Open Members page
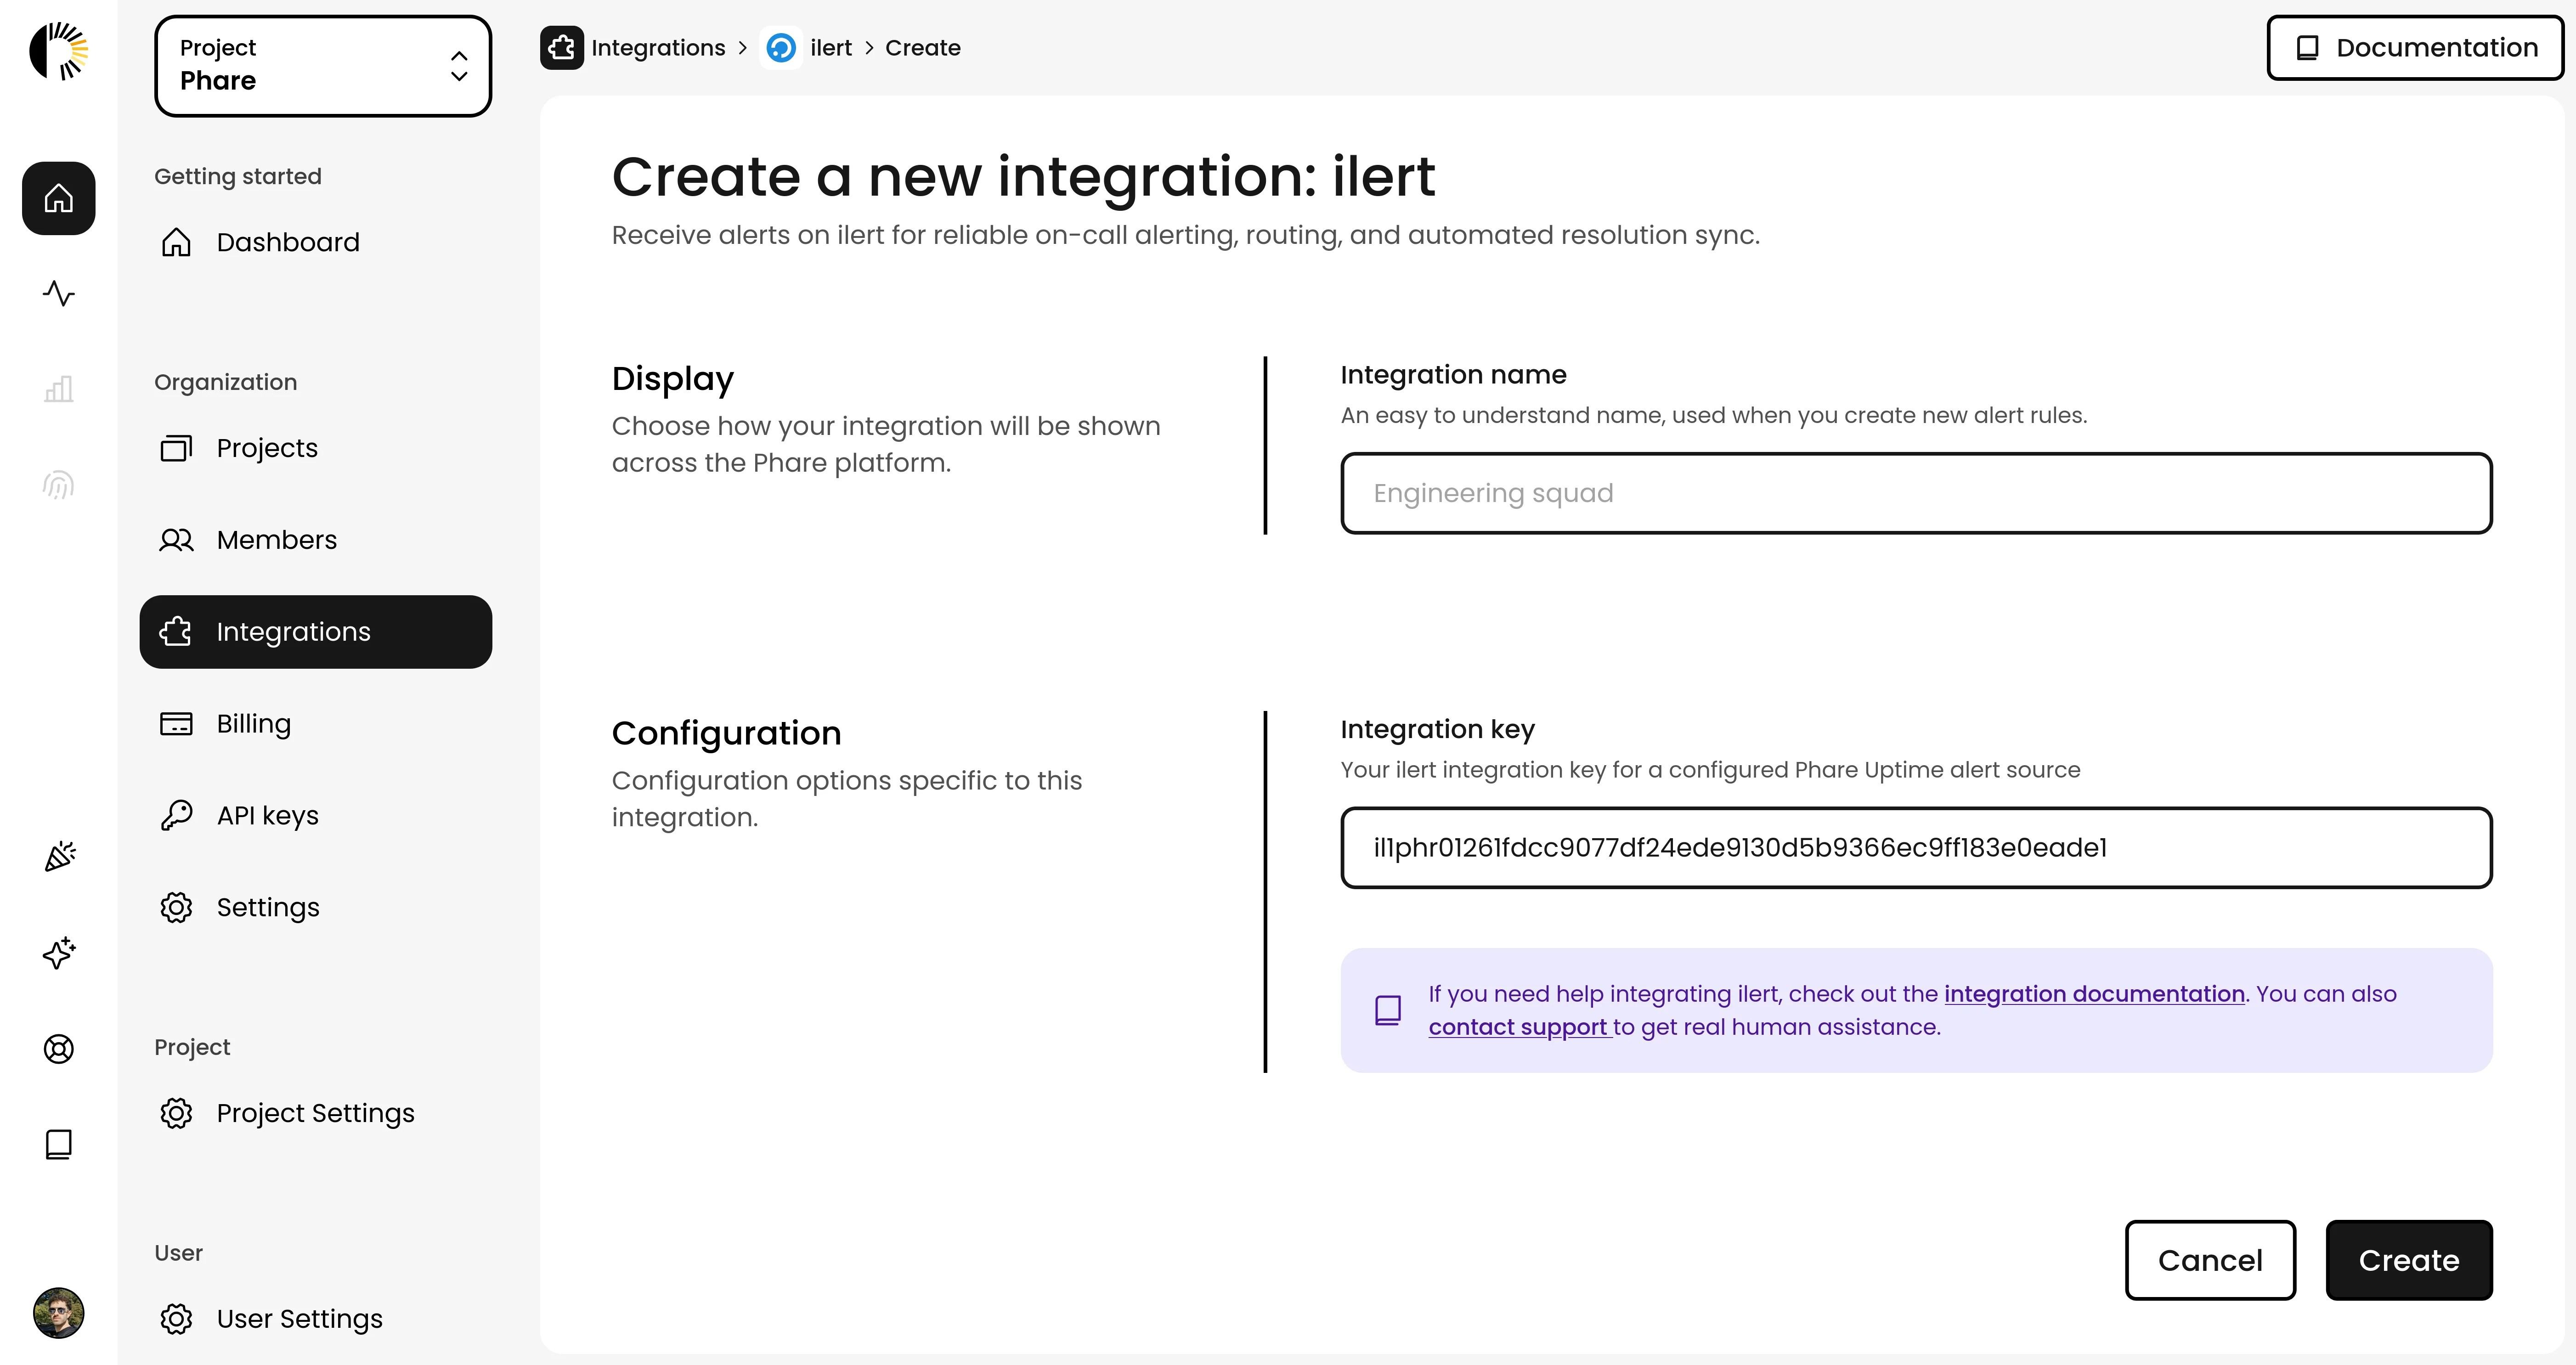2576x1365 pixels. click(x=276, y=539)
